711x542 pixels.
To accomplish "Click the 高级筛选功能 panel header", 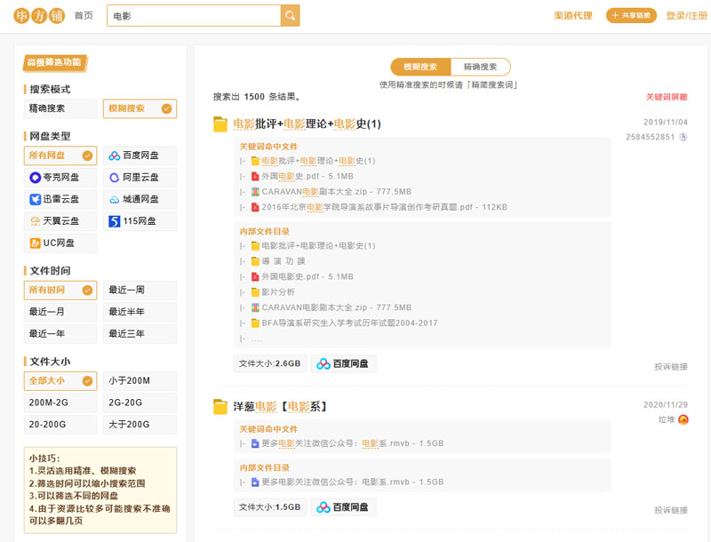I will click(x=55, y=62).
